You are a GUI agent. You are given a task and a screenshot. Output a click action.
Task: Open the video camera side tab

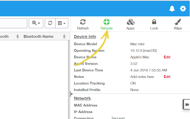click(187, 104)
